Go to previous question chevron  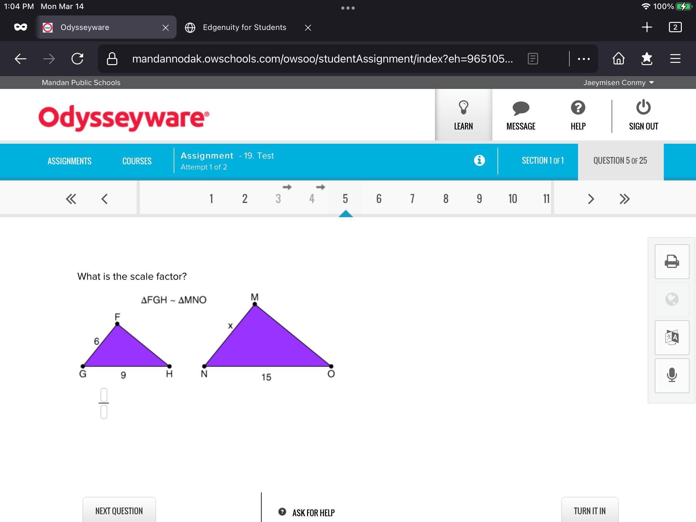pos(104,199)
